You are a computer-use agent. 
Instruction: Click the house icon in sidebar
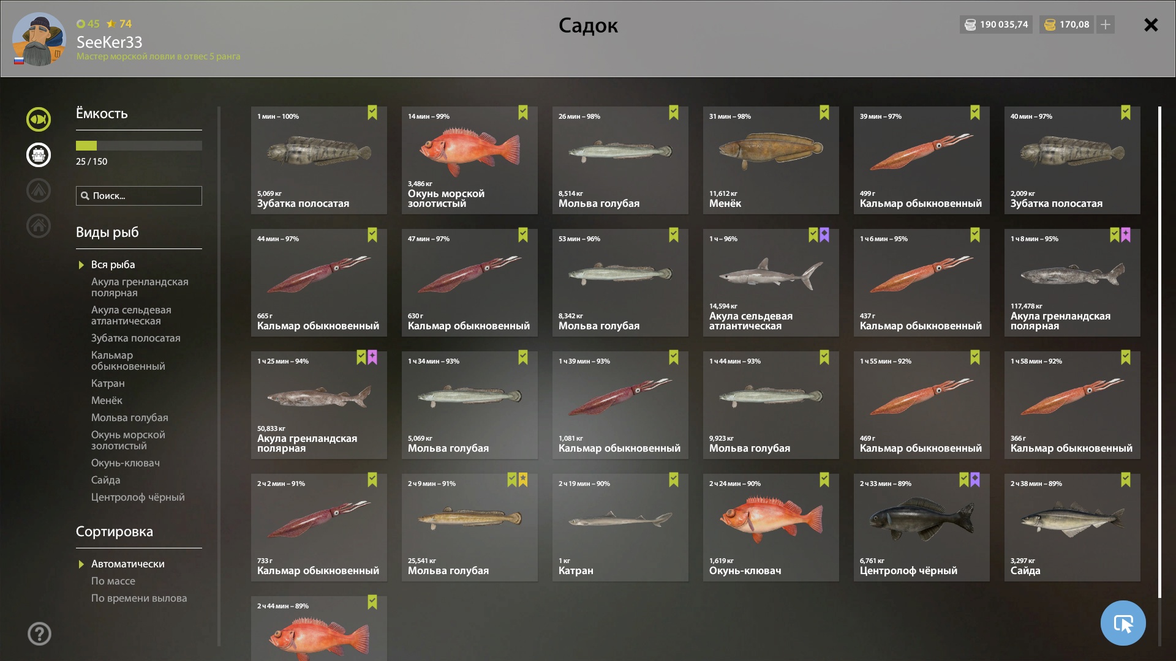[39, 226]
